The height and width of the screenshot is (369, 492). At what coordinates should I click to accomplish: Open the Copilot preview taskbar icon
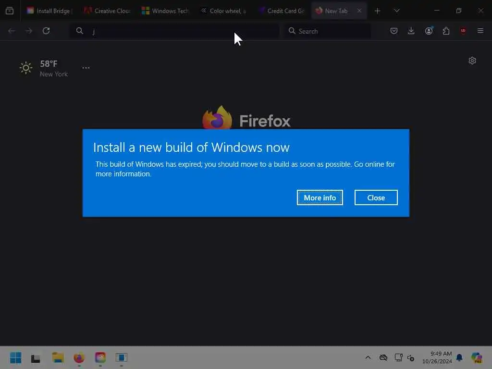coord(476,357)
